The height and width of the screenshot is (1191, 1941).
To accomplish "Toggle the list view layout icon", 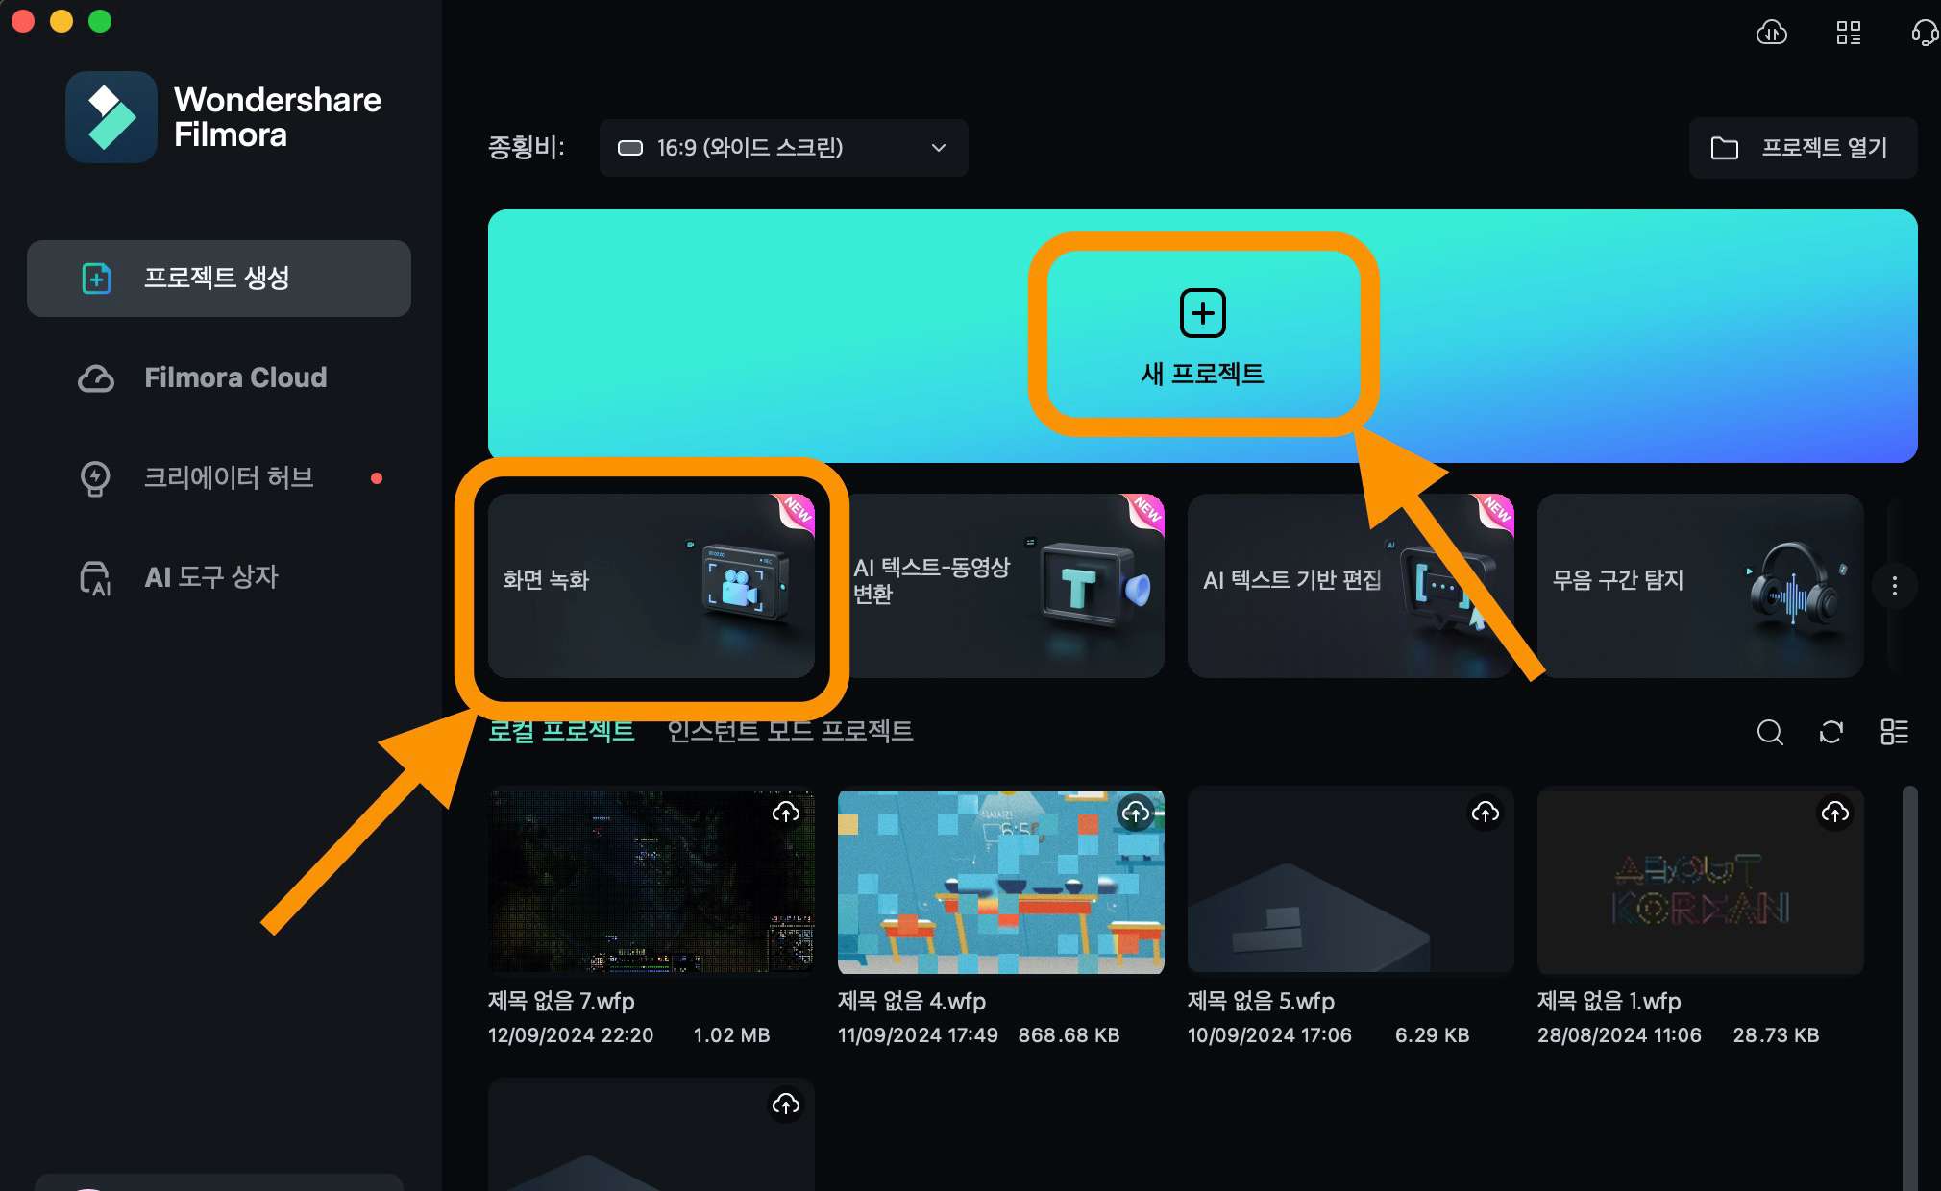I will 1894,732.
